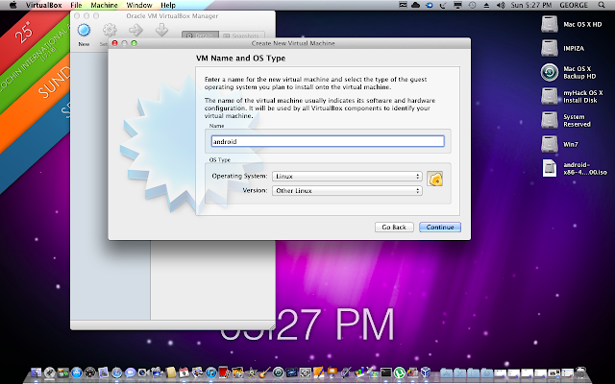Close the Create New Virtual Machine dialog
The image size is (615, 384).
pyautogui.click(x=115, y=43)
